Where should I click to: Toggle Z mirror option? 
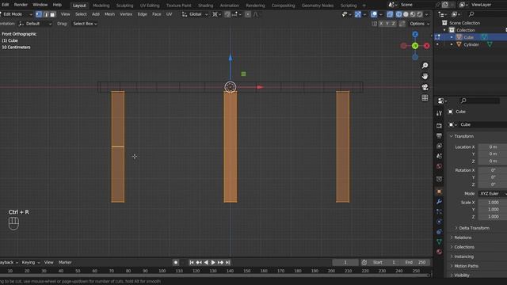click(394, 24)
